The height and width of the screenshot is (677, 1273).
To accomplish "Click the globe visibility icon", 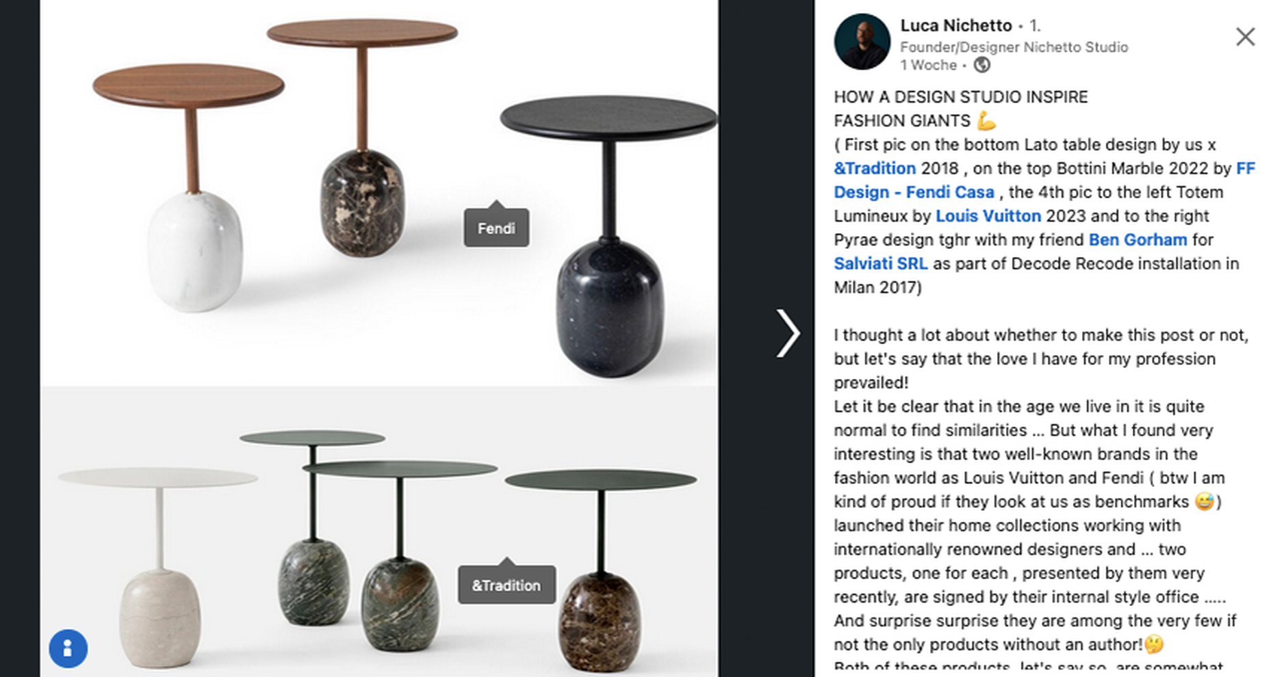I will point(981,65).
